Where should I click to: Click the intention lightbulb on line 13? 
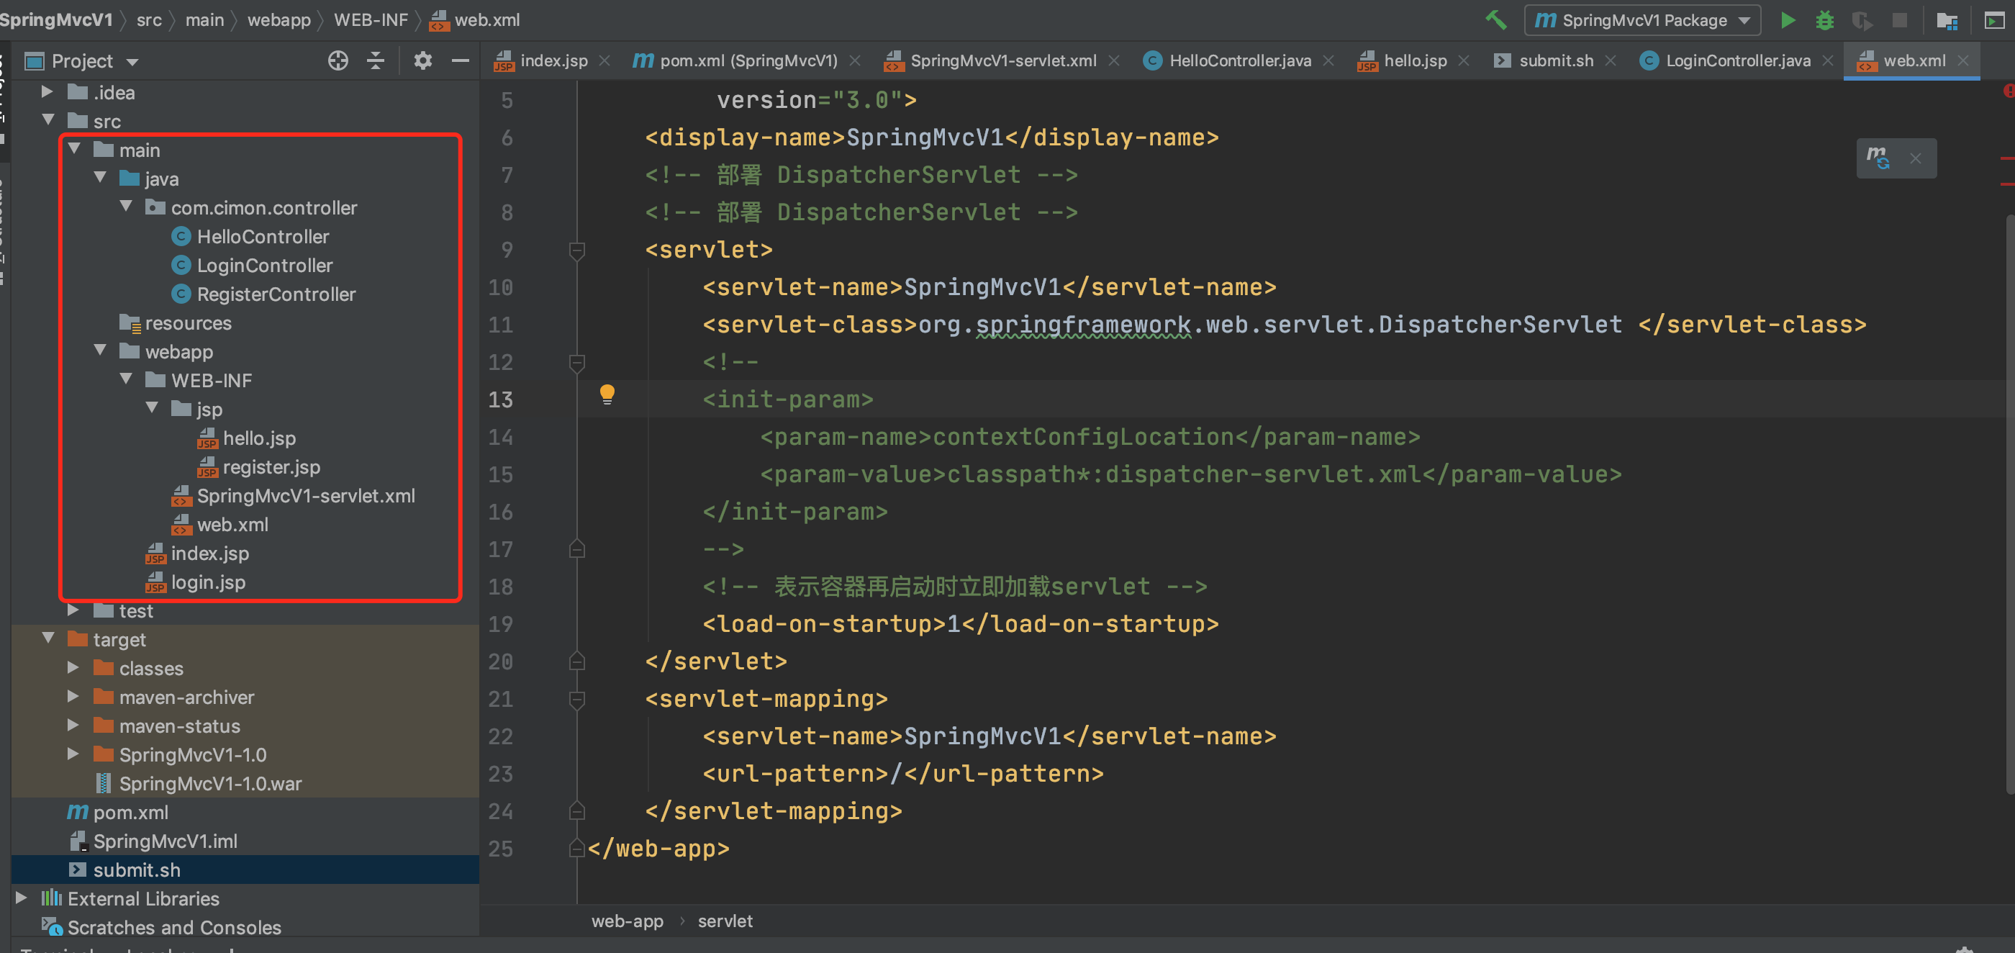coord(607,394)
